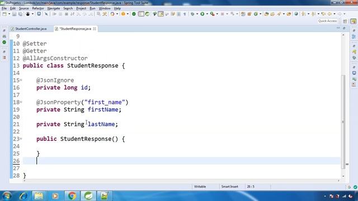The image size is (358, 201).
Task: Switch to the StudentController.java tab
Action: pos(29,28)
